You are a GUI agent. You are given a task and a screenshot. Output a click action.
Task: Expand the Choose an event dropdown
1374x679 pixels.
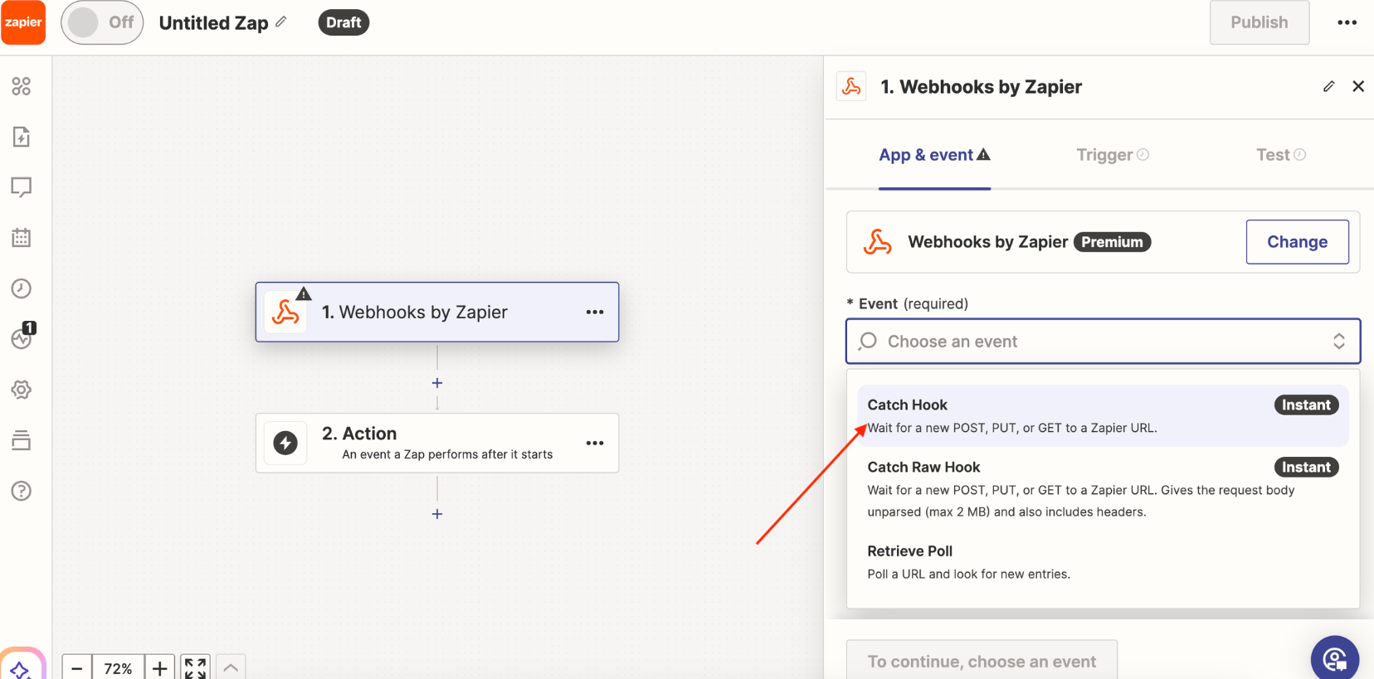(1103, 342)
